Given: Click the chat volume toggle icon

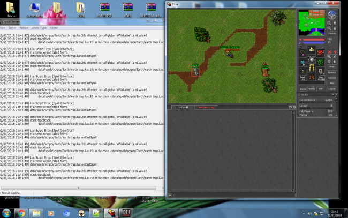Looking at the screenshot, I should click(170, 195).
